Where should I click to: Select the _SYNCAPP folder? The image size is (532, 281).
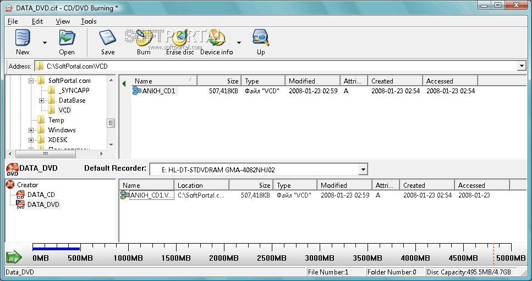pos(74,91)
